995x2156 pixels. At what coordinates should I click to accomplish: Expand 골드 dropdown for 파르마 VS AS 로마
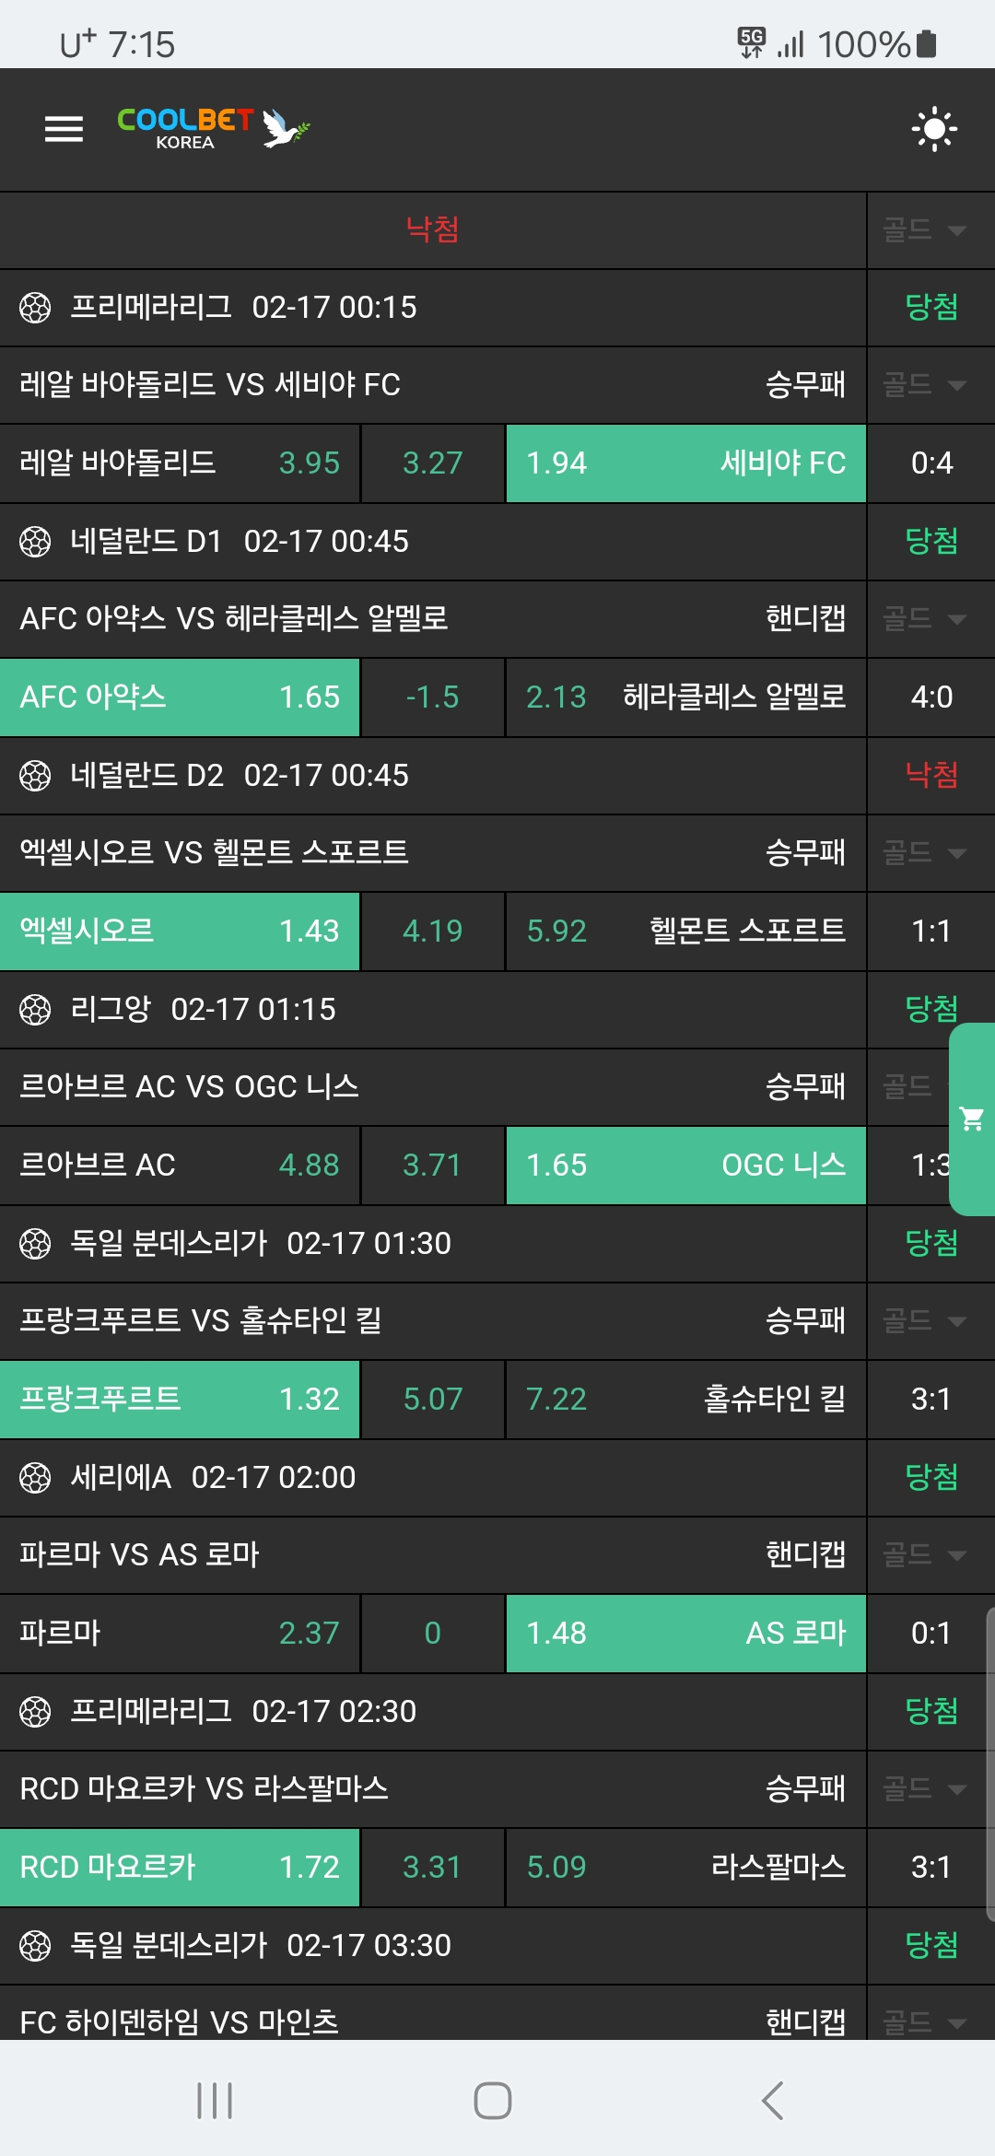point(925,1555)
